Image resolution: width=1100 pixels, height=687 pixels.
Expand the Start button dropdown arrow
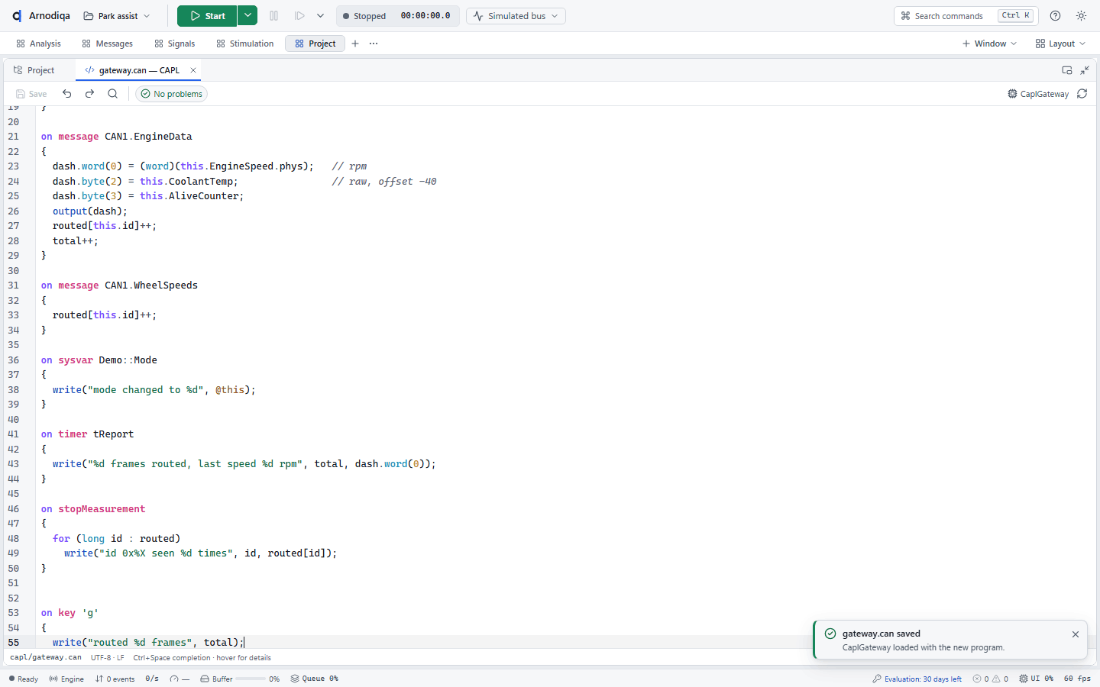coord(247,16)
